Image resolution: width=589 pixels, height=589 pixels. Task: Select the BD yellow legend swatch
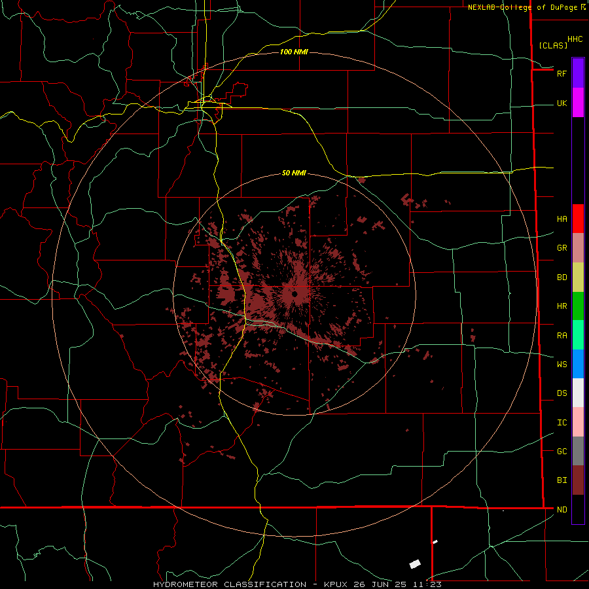coord(578,277)
